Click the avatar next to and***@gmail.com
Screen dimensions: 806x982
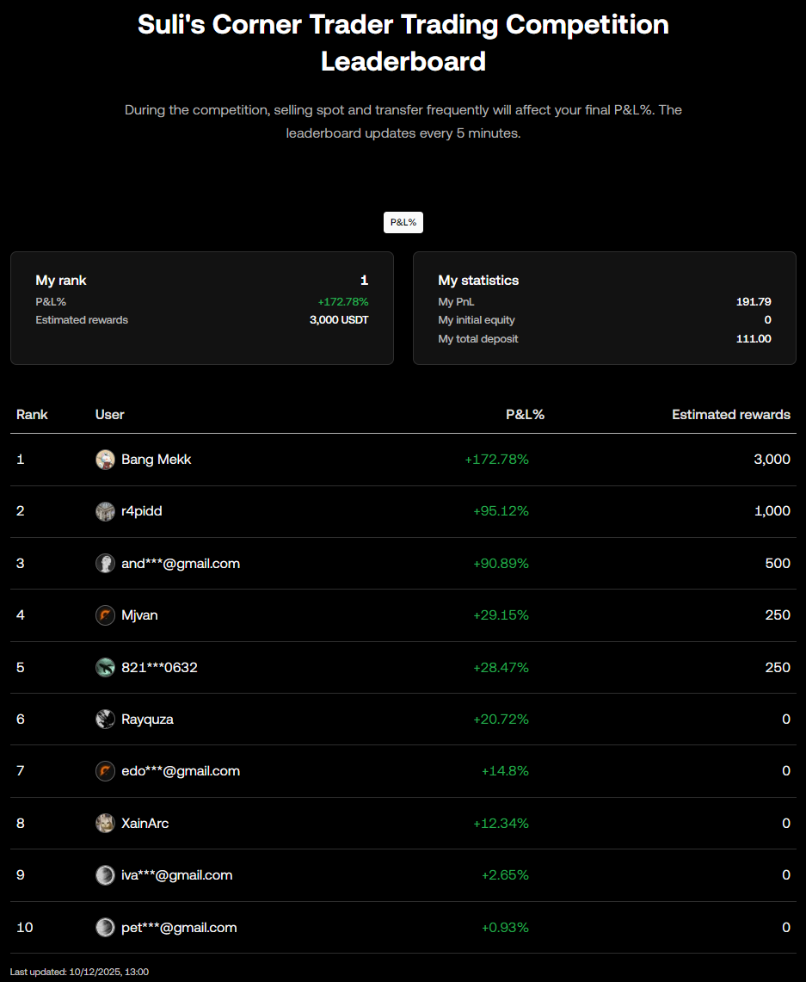105,564
